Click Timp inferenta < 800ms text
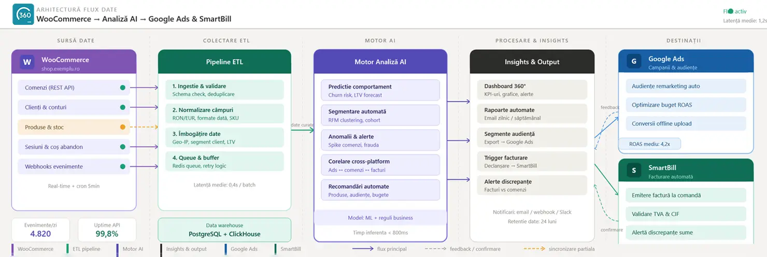The width and height of the screenshot is (767, 257). point(380,233)
